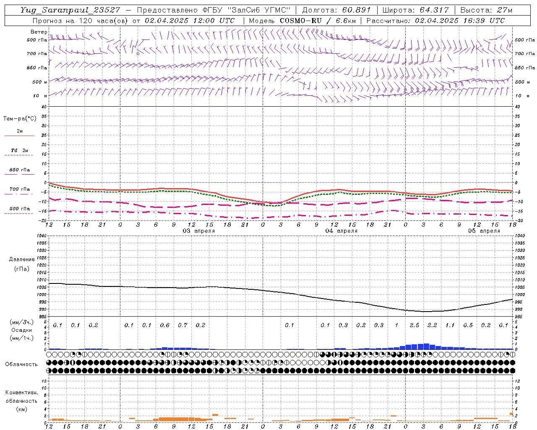Click the Ветер wind panel label
Image resolution: width=537 pixels, height=430 pixels.
tap(39, 32)
